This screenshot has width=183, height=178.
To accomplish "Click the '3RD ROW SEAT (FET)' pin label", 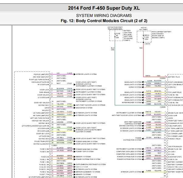I will click(x=41, y=77).
